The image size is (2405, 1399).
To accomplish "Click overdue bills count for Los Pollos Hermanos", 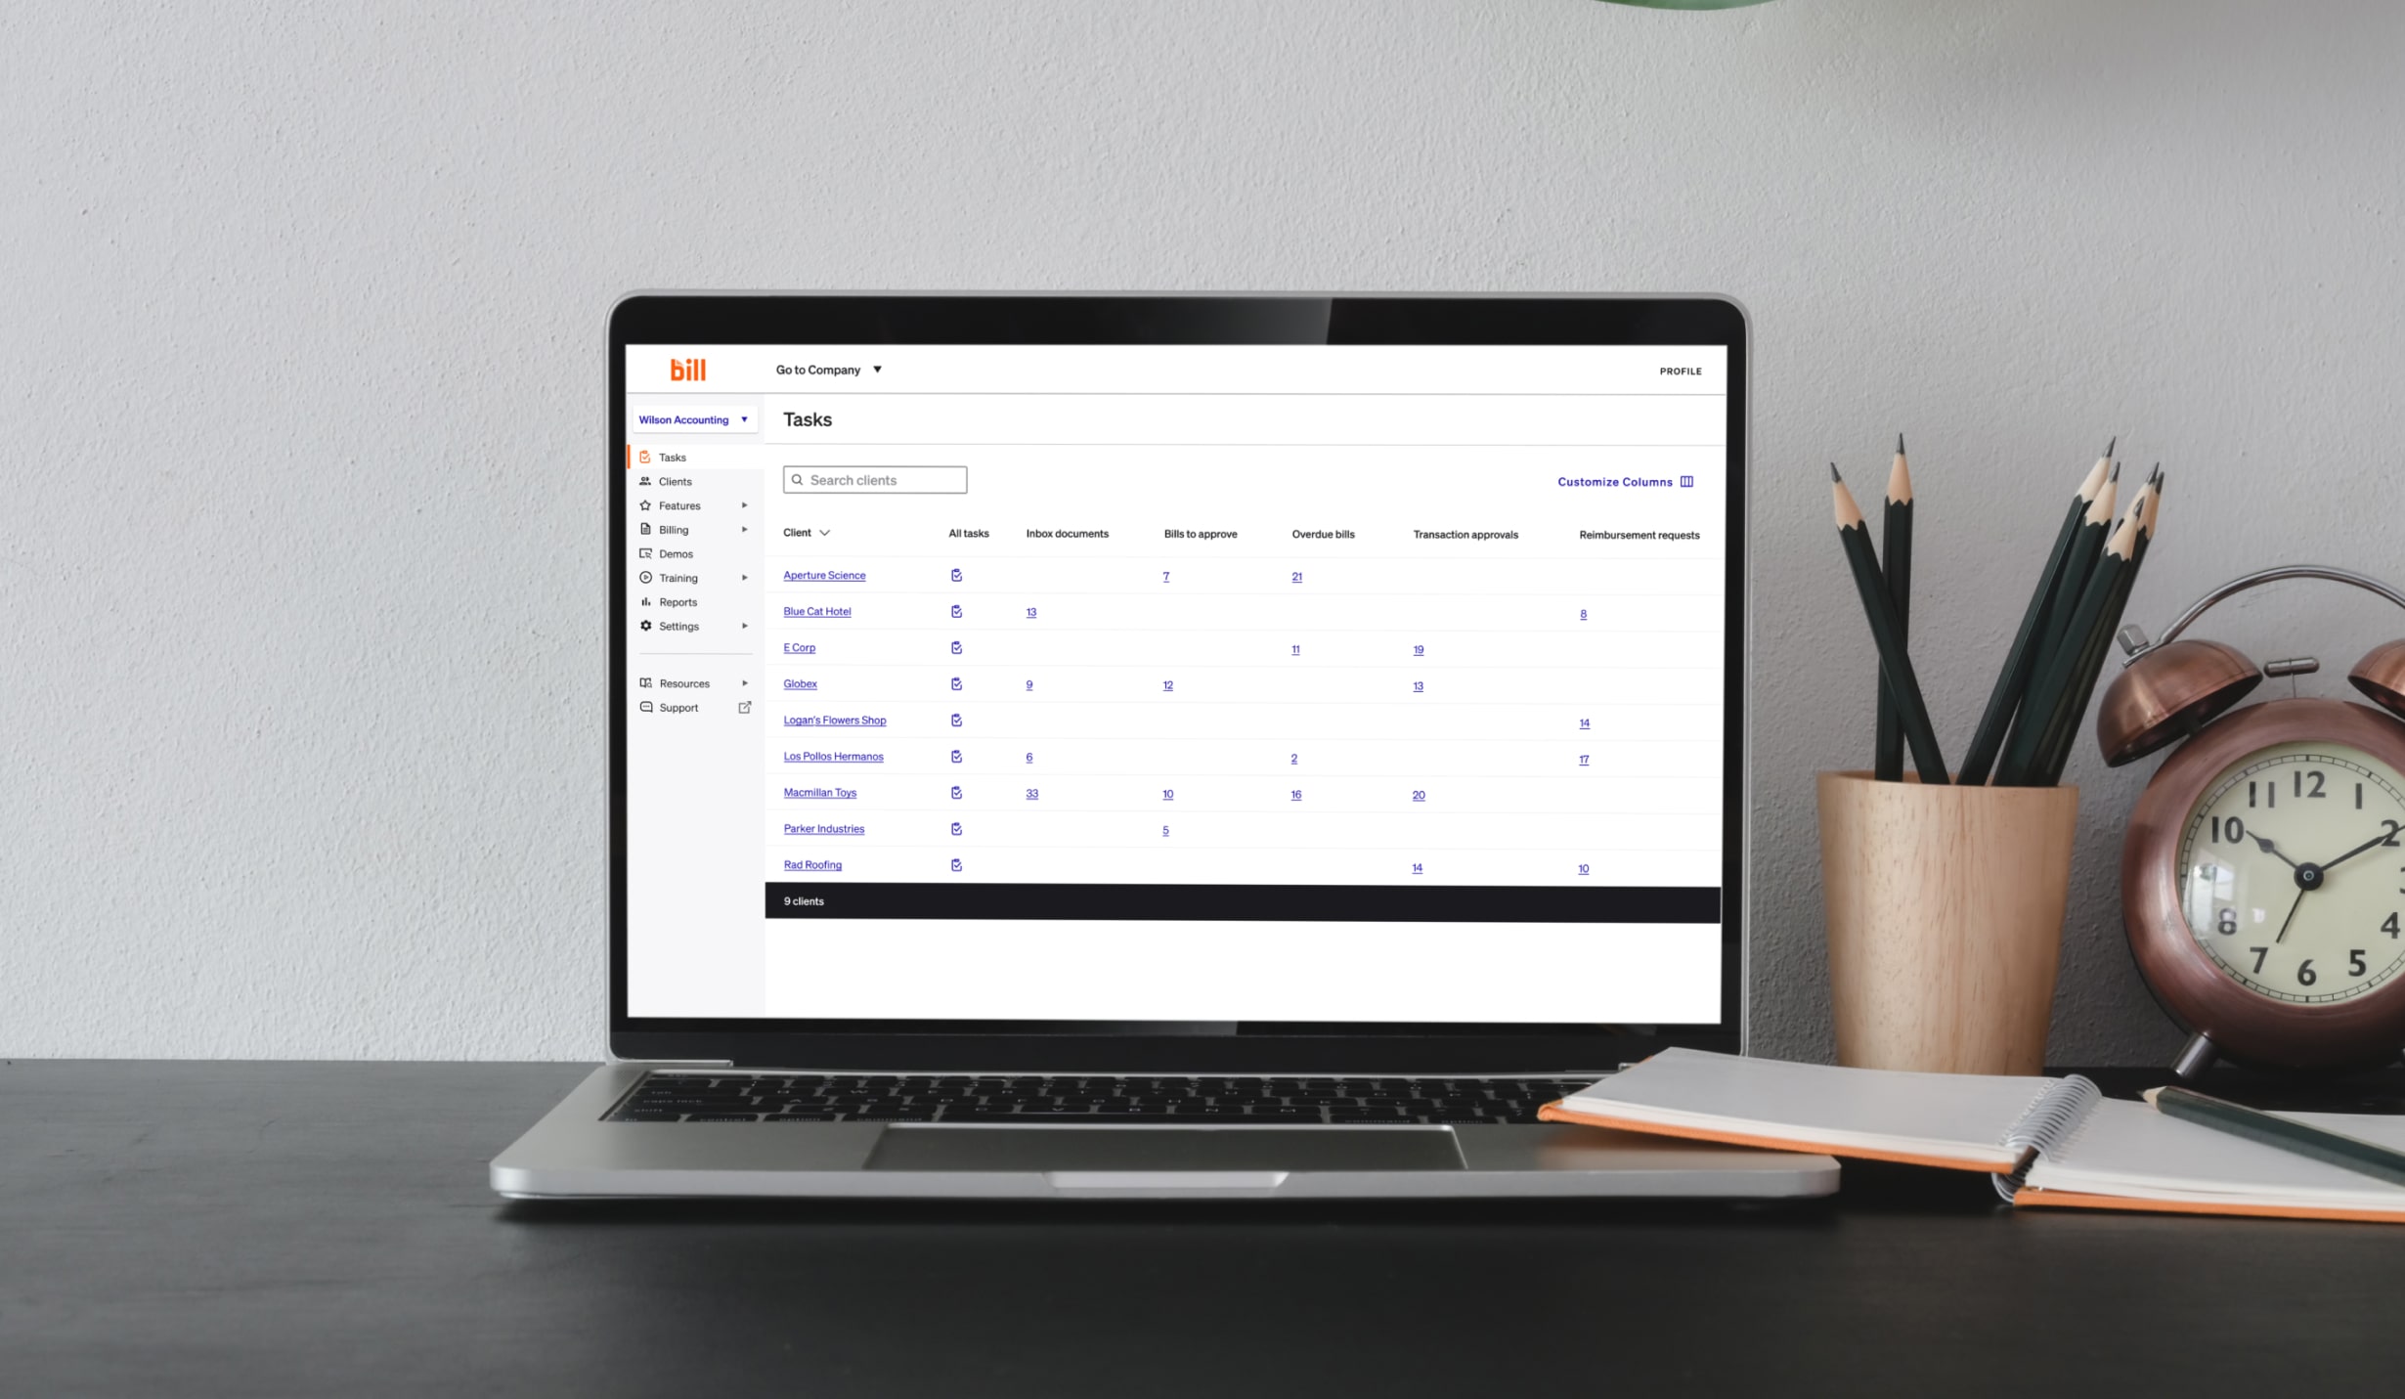I will 1294,756.
